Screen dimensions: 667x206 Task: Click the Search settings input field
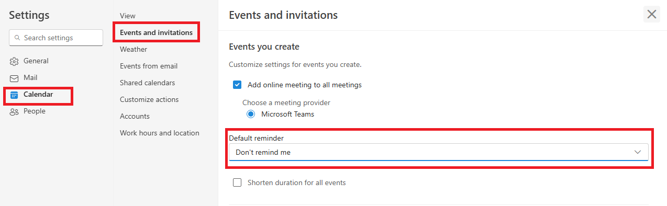click(x=56, y=38)
